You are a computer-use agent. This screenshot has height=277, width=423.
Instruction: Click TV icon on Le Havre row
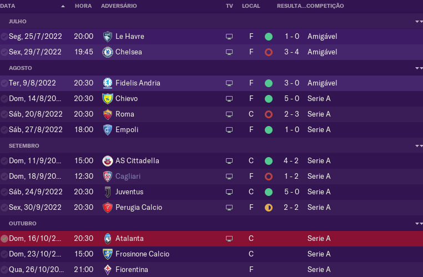point(229,37)
